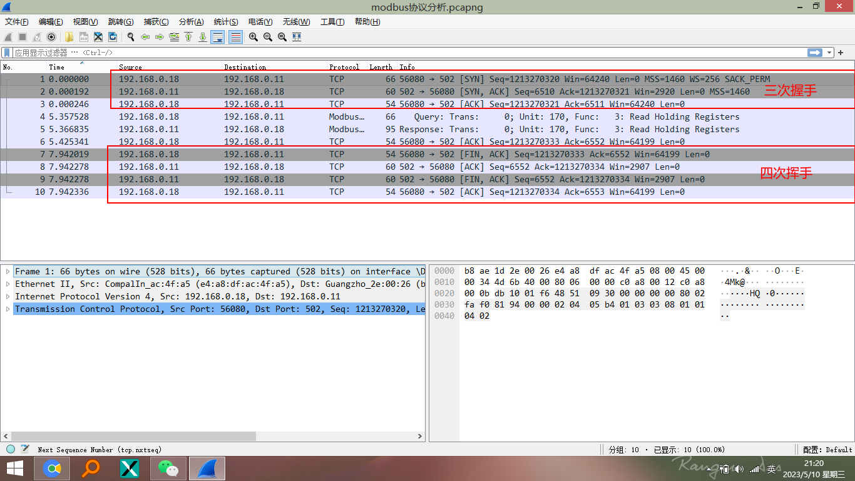Save this capture file
The image size is (855, 481).
tap(83, 37)
